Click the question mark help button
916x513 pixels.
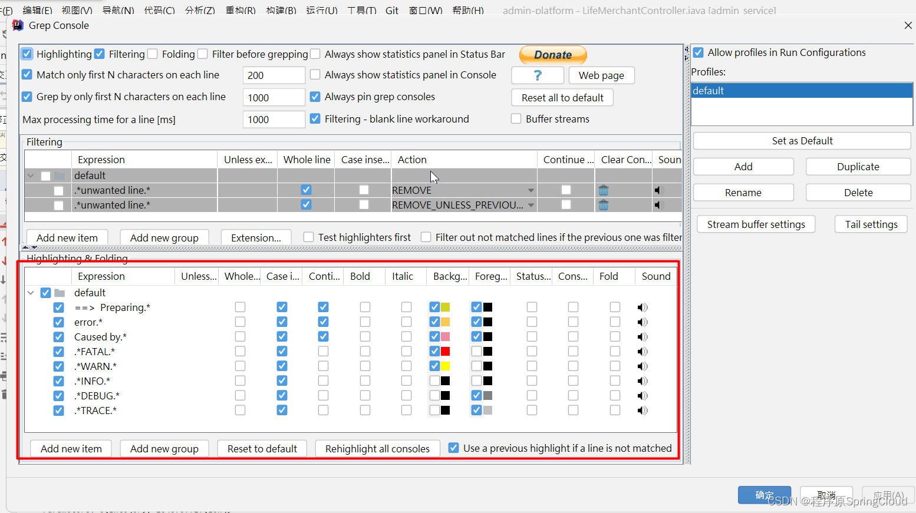tap(538, 75)
